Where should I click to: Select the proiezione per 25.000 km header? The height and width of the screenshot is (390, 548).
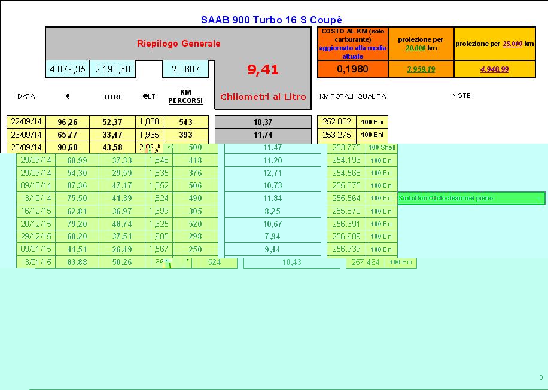[495, 44]
